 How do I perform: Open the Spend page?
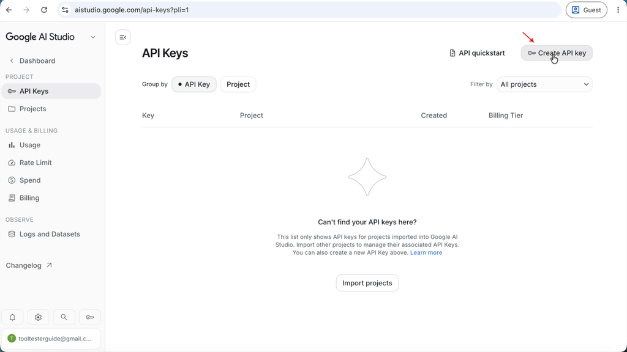pyautogui.click(x=51, y=180)
